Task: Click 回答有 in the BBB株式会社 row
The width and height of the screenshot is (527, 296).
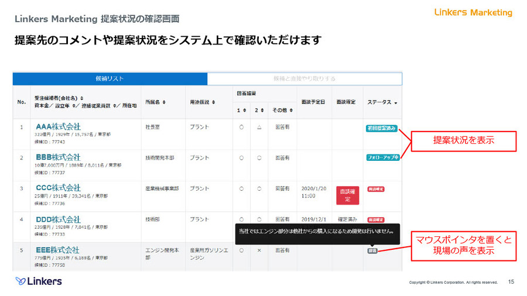Action: tap(282, 158)
